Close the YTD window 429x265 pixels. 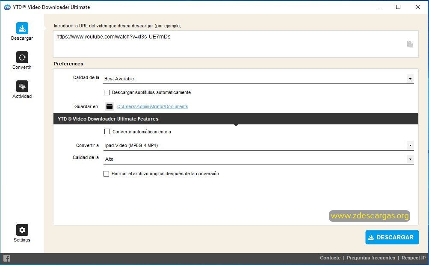[x=418, y=7]
